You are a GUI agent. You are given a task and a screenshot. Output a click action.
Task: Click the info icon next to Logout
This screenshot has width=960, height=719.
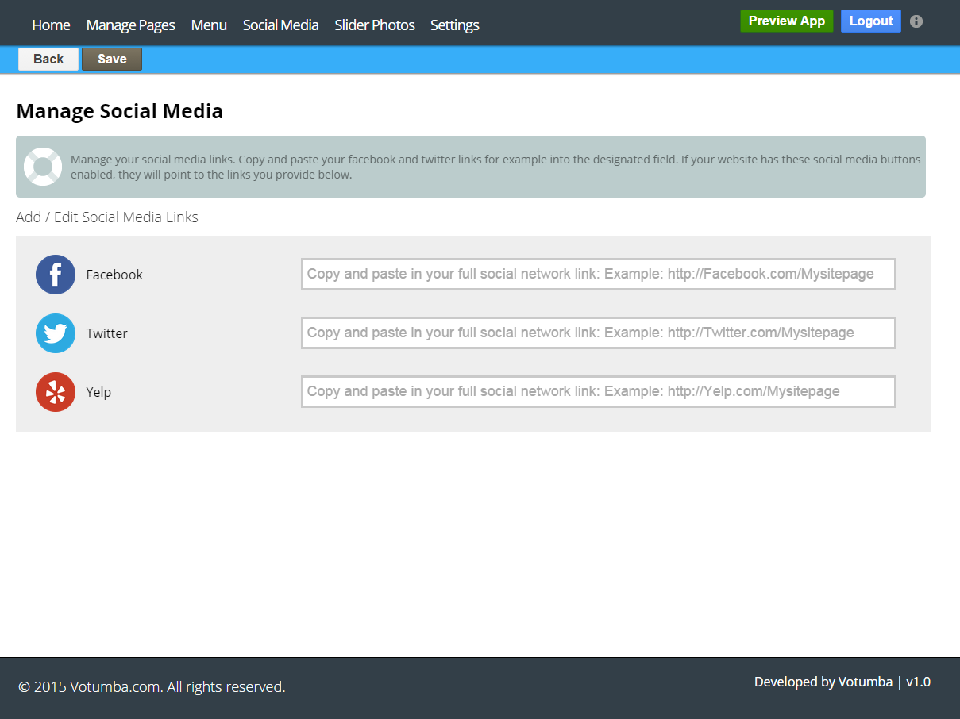click(x=916, y=21)
